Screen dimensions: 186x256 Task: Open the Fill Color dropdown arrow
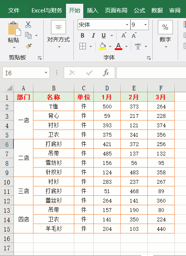click(110, 47)
